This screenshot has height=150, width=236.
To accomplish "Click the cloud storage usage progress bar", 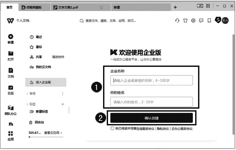I will [46, 137].
